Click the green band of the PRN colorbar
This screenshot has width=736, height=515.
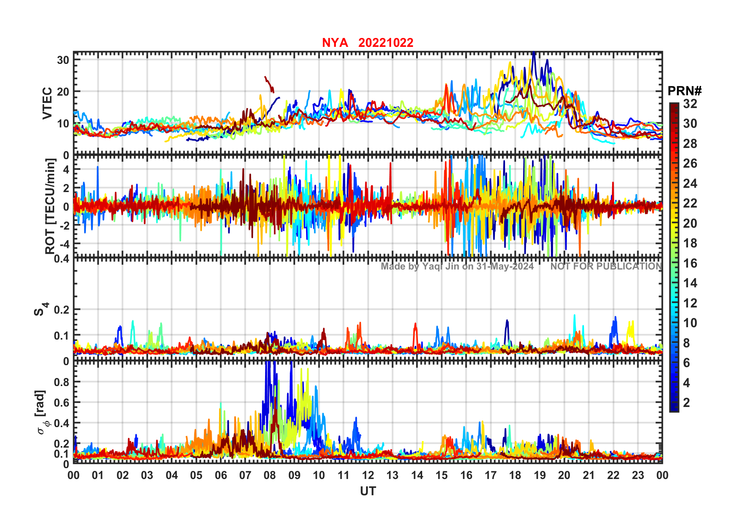(674, 257)
